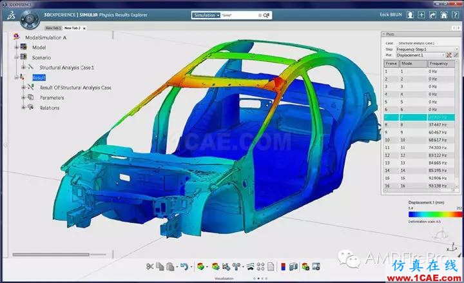Screen dimensions: 464x283
Task: Expand the Model tree node
Action: click(17, 47)
